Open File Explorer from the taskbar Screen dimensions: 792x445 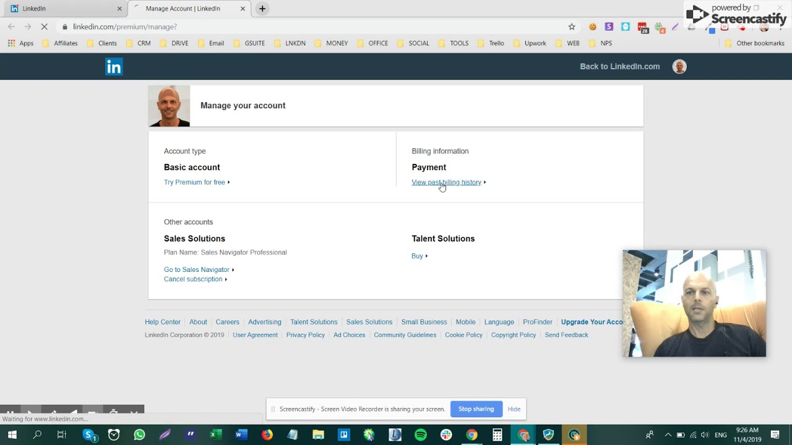[318, 435]
